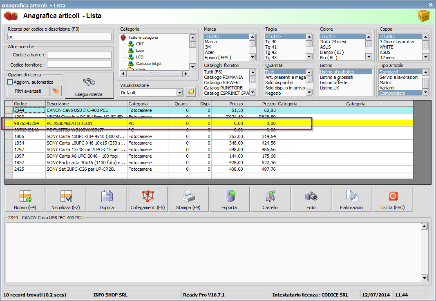Select CRT category in the tree
The width and height of the screenshot is (436, 301).
click(x=140, y=44)
